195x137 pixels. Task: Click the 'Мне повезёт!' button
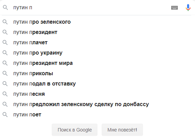(122, 130)
